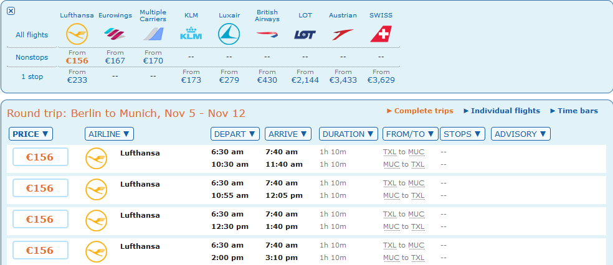613x265 pixels.
Task: Filter to Nonstops row label
Action: [x=32, y=57]
